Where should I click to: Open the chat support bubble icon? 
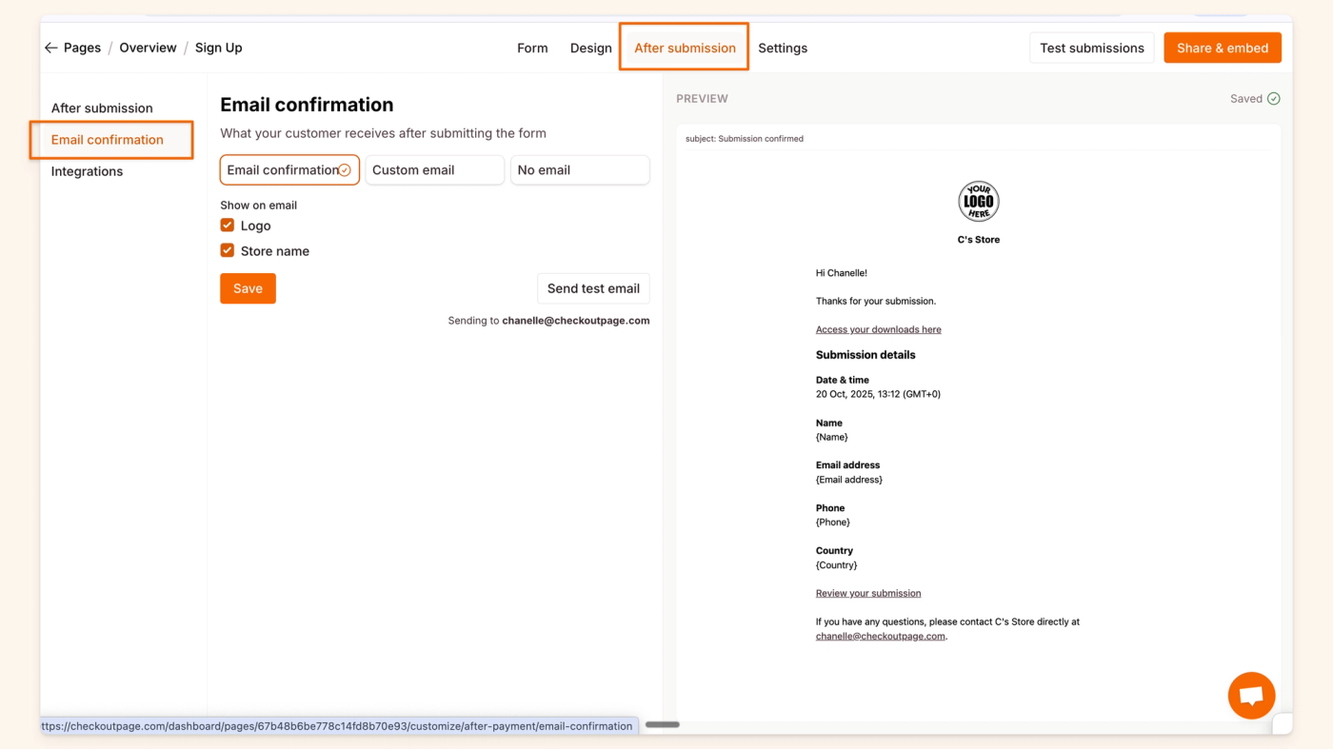point(1251,696)
